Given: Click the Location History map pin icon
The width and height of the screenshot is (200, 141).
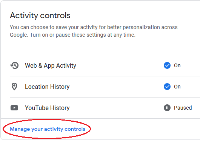Looking at the screenshot, I should pyautogui.click(x=14, y=87).
